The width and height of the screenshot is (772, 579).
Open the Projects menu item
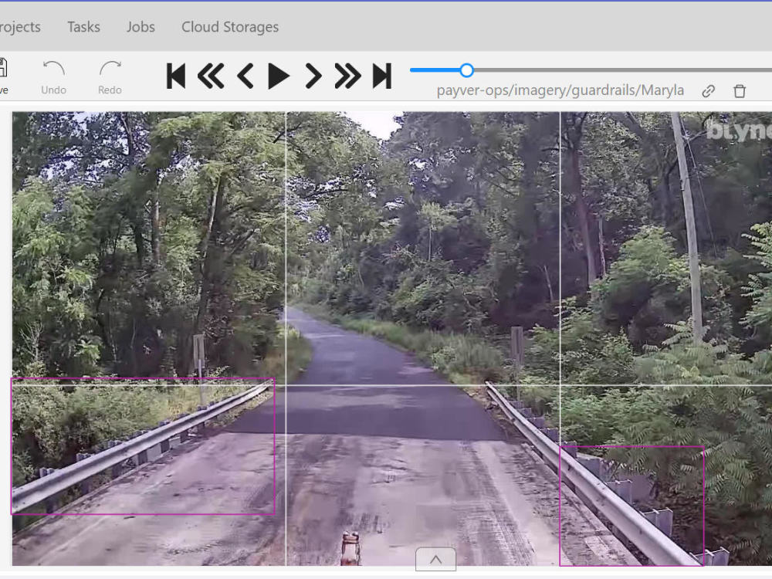tap(19, 27)
